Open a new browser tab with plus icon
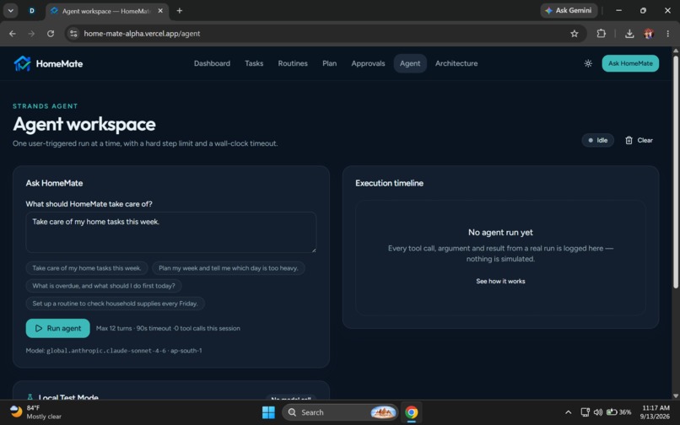Viewport: 680px width, 425px height. [x=180, y=11]
